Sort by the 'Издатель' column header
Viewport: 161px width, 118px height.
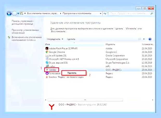coord(110,44)
